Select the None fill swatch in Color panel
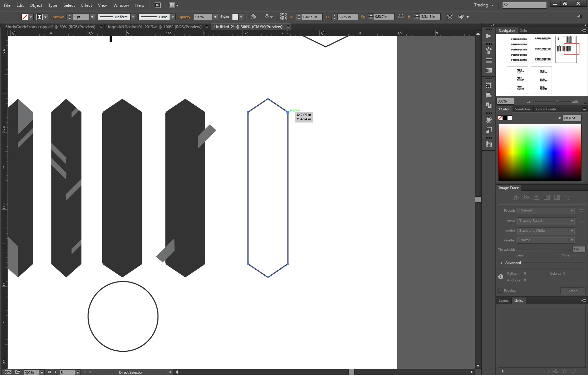The height and width of the screenshot is (375, 588). pyautogui.click(x=500, y=118)
